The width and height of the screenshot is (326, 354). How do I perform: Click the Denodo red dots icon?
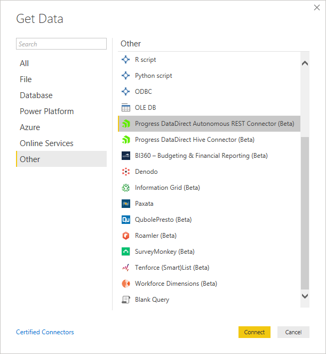coord(126,172)
